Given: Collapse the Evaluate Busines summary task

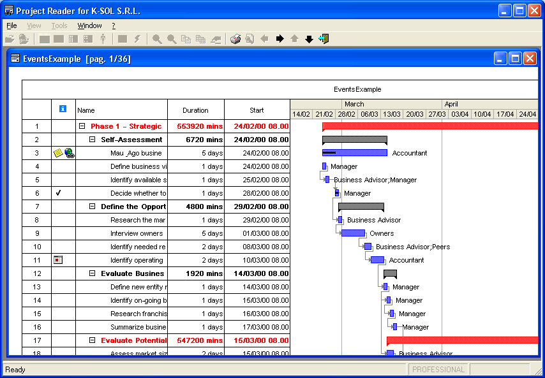Looking at the screenshot, I should pyautogui.click(x=92, y=273).
